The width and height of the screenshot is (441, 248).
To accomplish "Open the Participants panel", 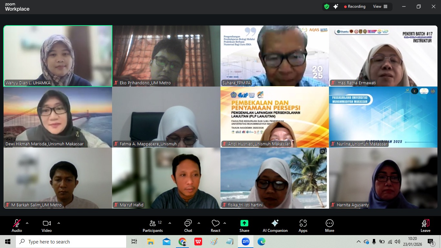I will [153, 226].
